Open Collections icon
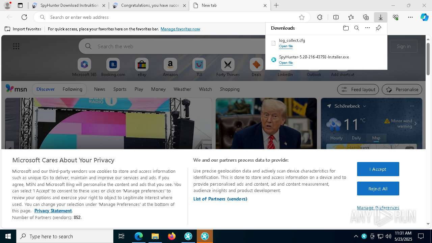432x243 pixels. point(366,17)
